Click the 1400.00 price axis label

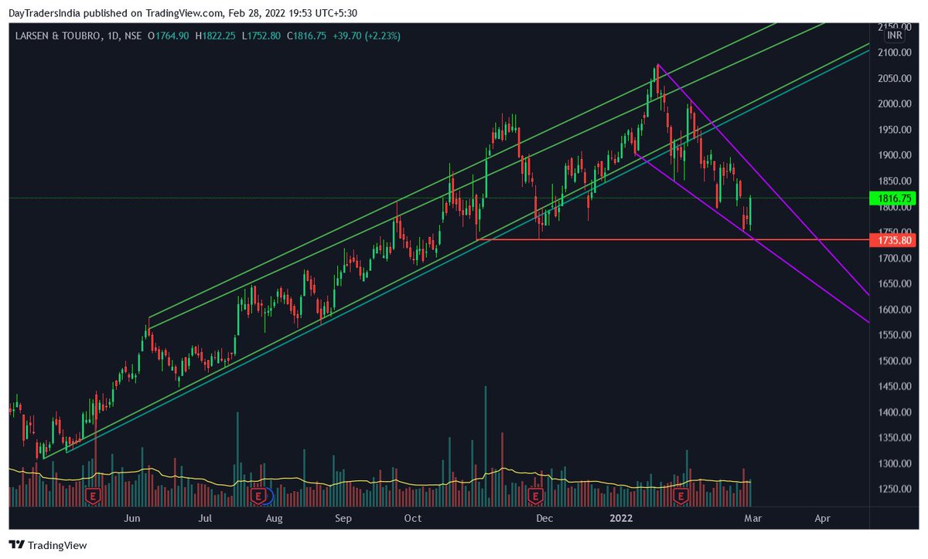[896, 412]
